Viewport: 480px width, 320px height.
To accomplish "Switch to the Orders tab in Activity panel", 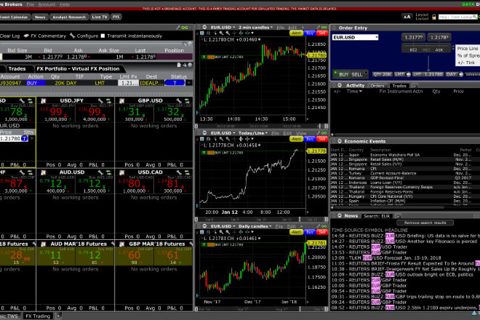I will click(377, 86).
